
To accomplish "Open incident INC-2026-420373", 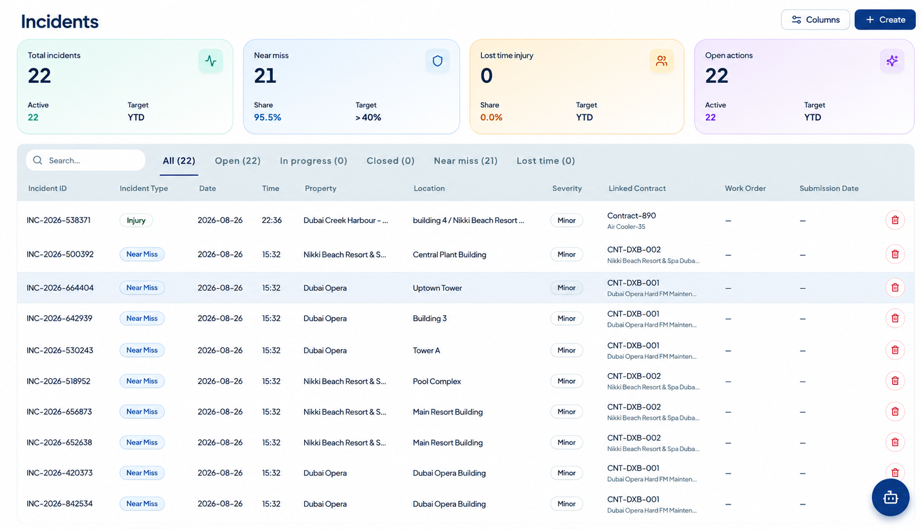I will pyautogui.click(x=60, y=473).
